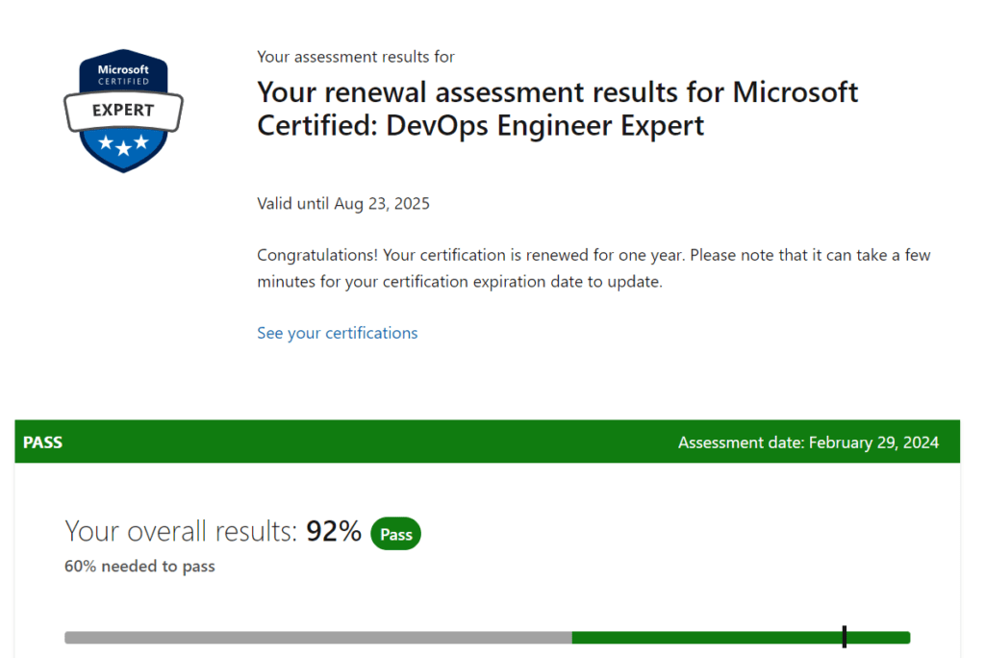
Task: Click the Valid until Aug 23 2025 text
Action: click(342, 203)
